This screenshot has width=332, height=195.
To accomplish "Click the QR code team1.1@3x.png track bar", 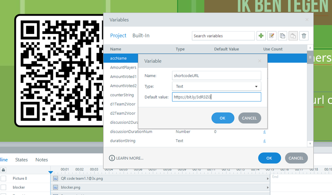I will (161, 178).
